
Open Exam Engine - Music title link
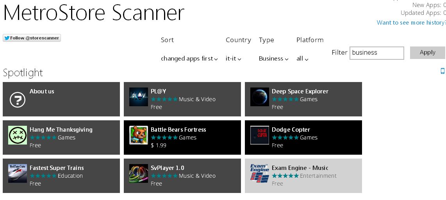pos(300,168)
